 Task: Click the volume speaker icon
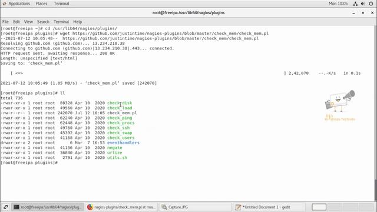(363, 4)
